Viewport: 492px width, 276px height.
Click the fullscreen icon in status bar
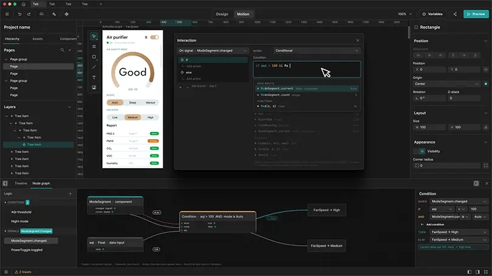point(486,272)
